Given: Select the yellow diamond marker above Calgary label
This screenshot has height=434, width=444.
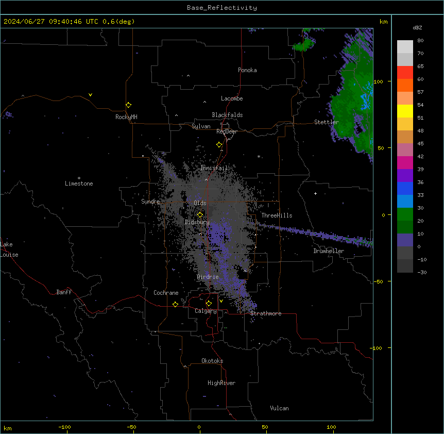Looking at the screenshot, I should 209,304.
